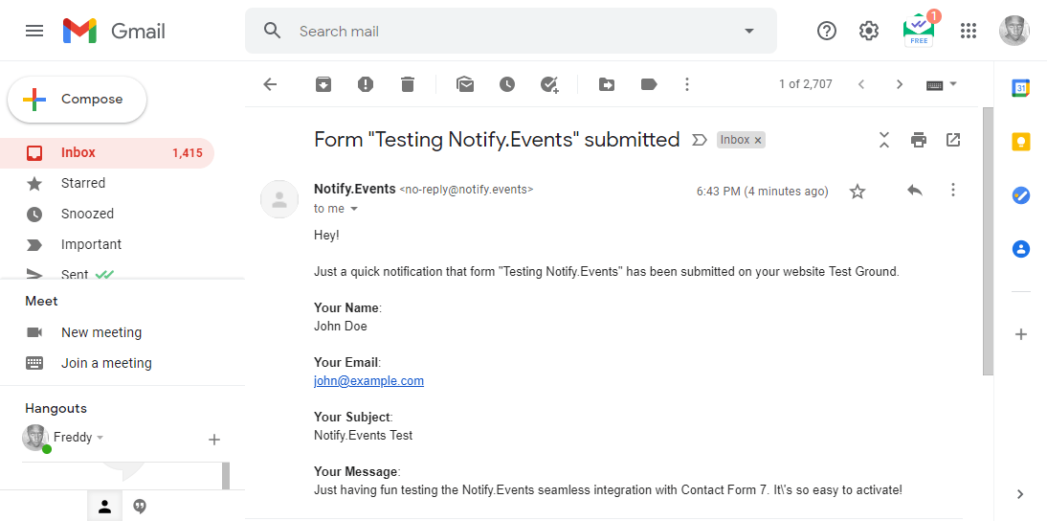Hide the side panel chevron
The image size is (1047, 521).
click(x=1019, y=494)
